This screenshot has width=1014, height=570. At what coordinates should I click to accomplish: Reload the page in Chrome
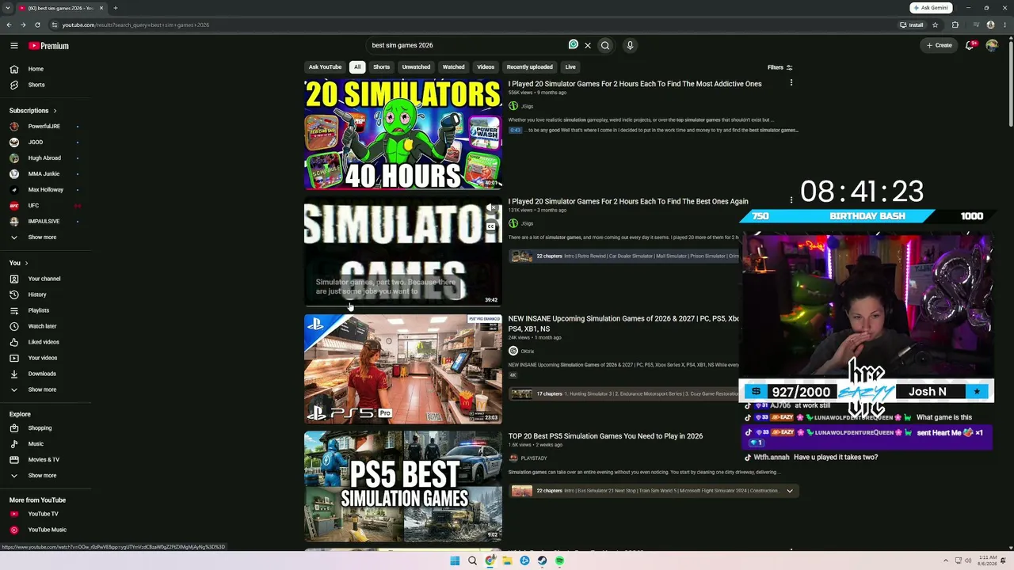pyautogui.click(x=37, y=25)
